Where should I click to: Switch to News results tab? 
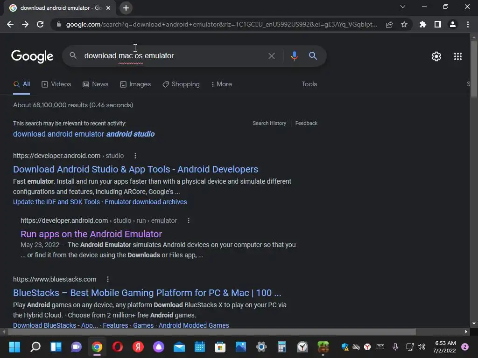pyautogui.click(x=95, y=84)
